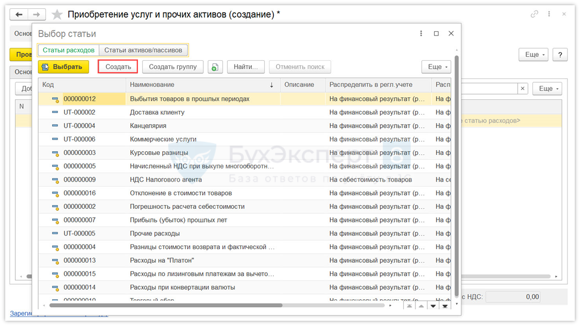Click the с НДС amount field showing 0,00
Image resolution: width=580 pixels, height=326 pixels.
[513, 297]
